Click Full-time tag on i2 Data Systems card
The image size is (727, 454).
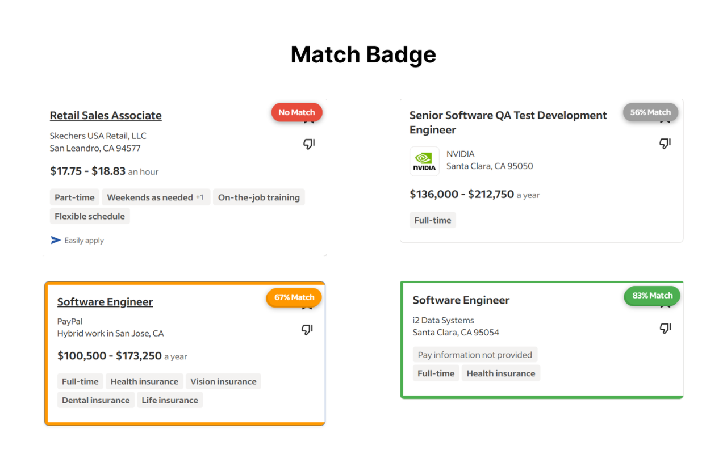coord(436,373)
